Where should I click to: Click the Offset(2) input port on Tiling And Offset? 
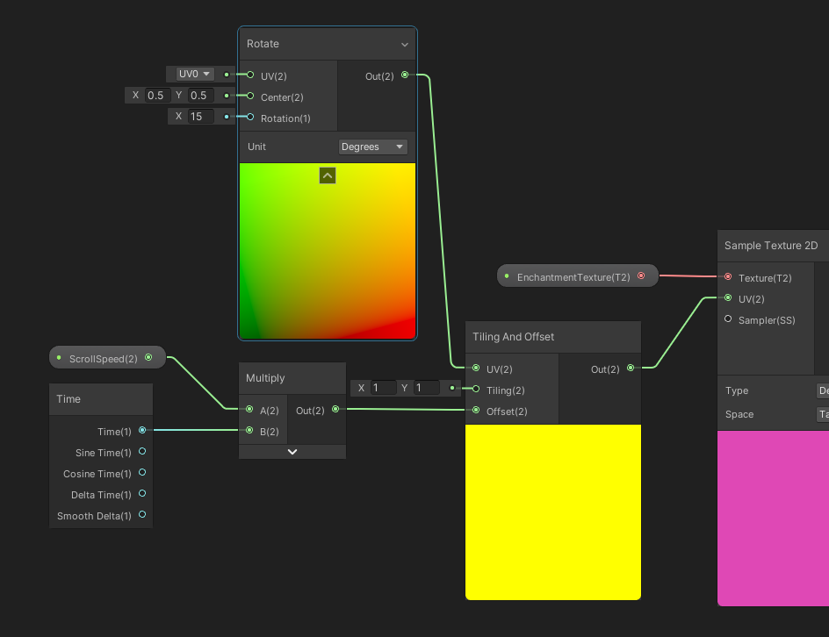point(474,411)
